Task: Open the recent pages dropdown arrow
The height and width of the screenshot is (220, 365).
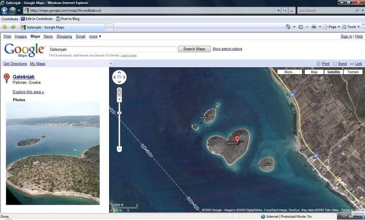Action: 19,11
